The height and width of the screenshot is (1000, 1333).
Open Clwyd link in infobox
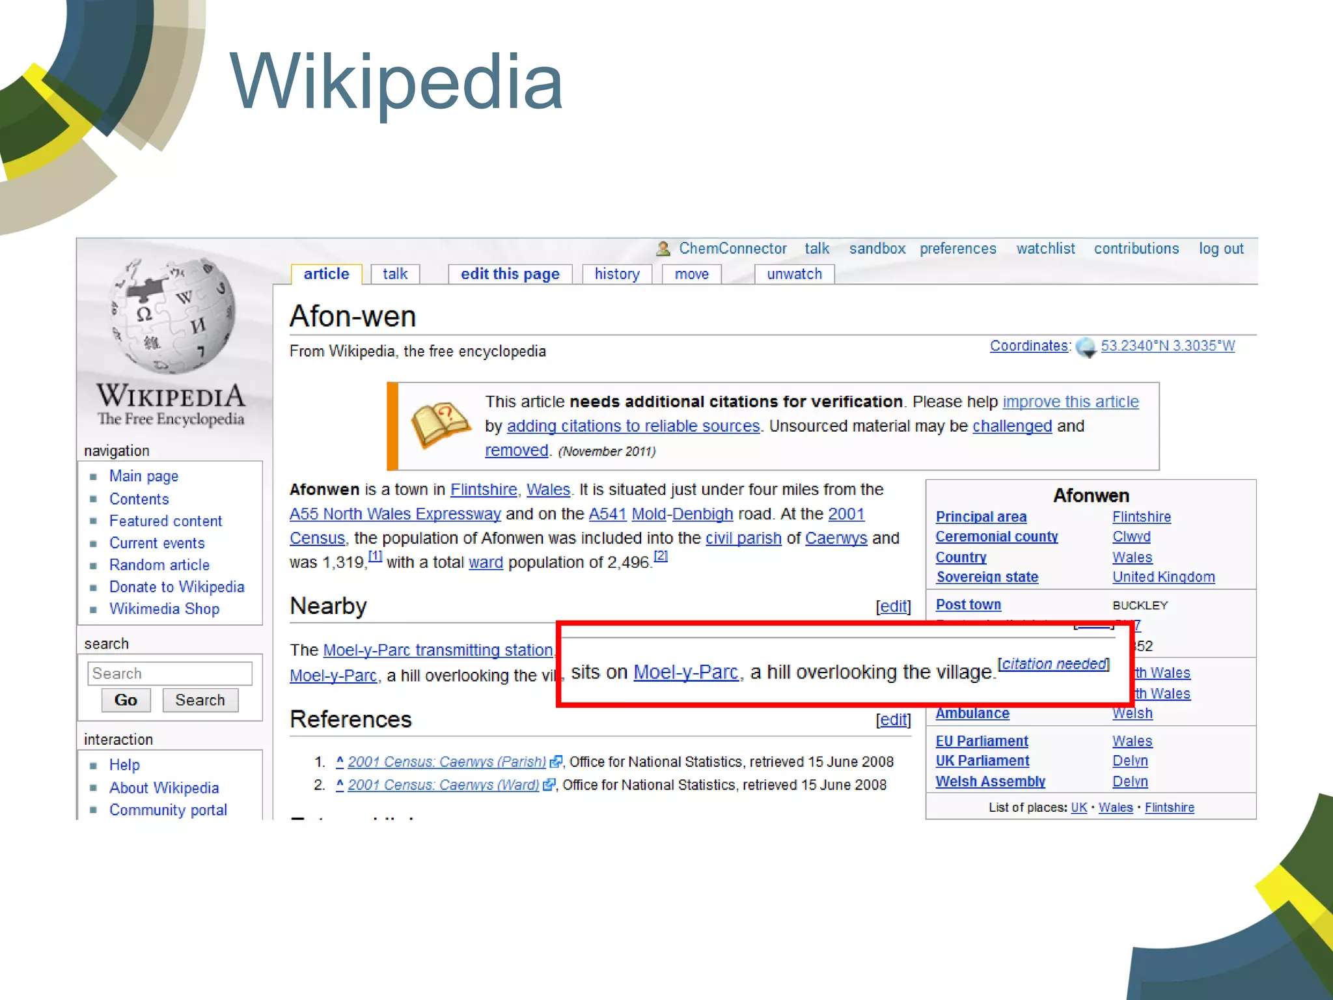1131,536
